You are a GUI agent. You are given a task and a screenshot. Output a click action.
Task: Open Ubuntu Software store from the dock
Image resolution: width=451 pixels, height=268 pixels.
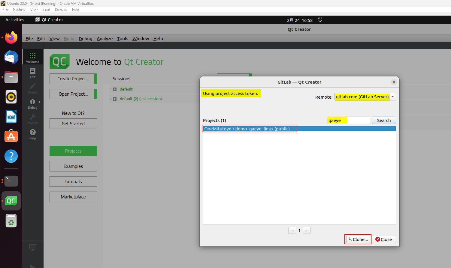pos(11,136)
